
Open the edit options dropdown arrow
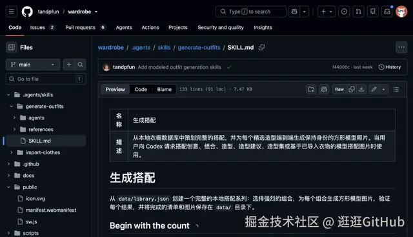(383, 89)
